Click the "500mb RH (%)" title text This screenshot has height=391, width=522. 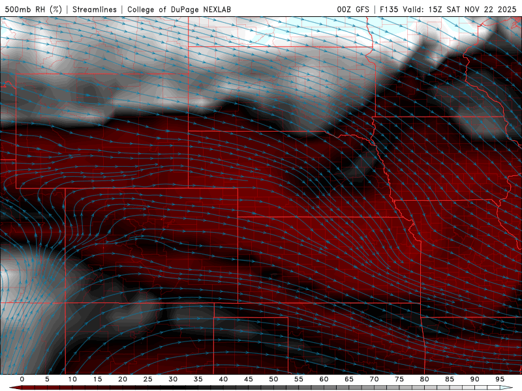coord(33,9)
